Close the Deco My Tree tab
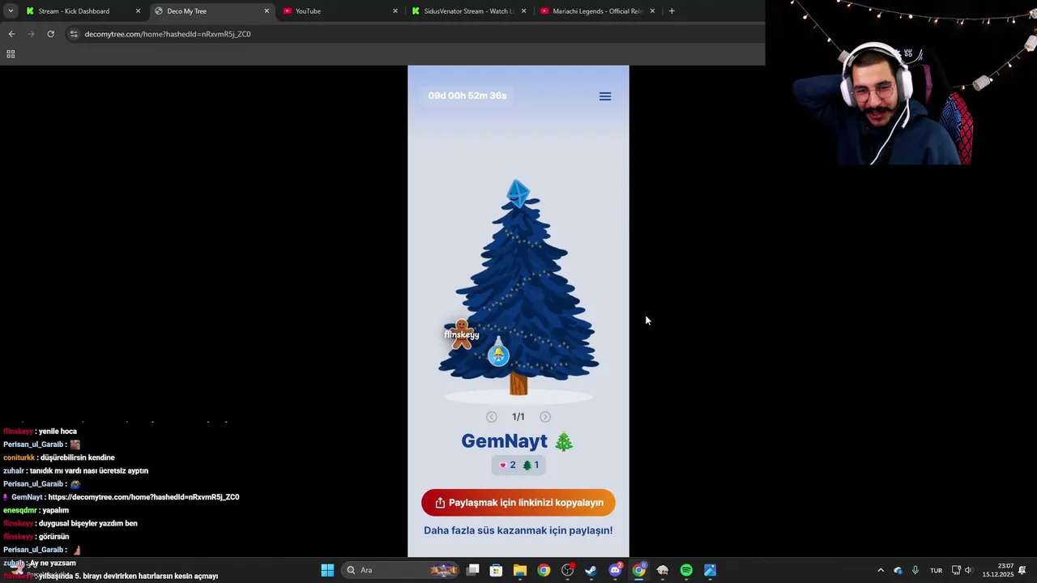The width and height of the screenshot is (1037, 583). [x=267, y=11]
